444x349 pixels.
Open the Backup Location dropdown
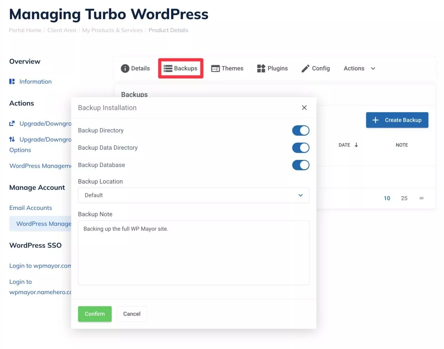pos(193,195)
